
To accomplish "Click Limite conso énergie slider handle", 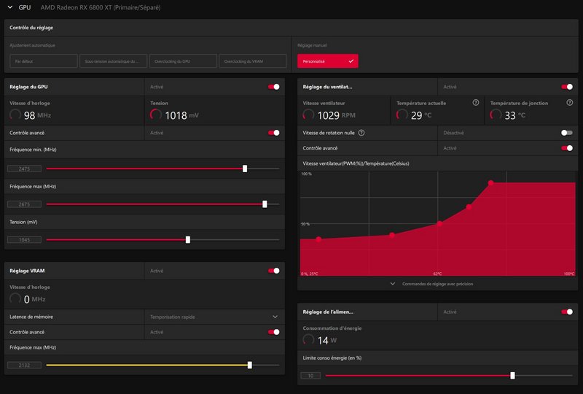I will (x=513, y=375).
